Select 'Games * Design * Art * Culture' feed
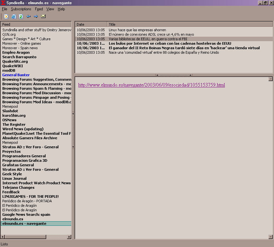274x247 pixels. pos(36,39)
